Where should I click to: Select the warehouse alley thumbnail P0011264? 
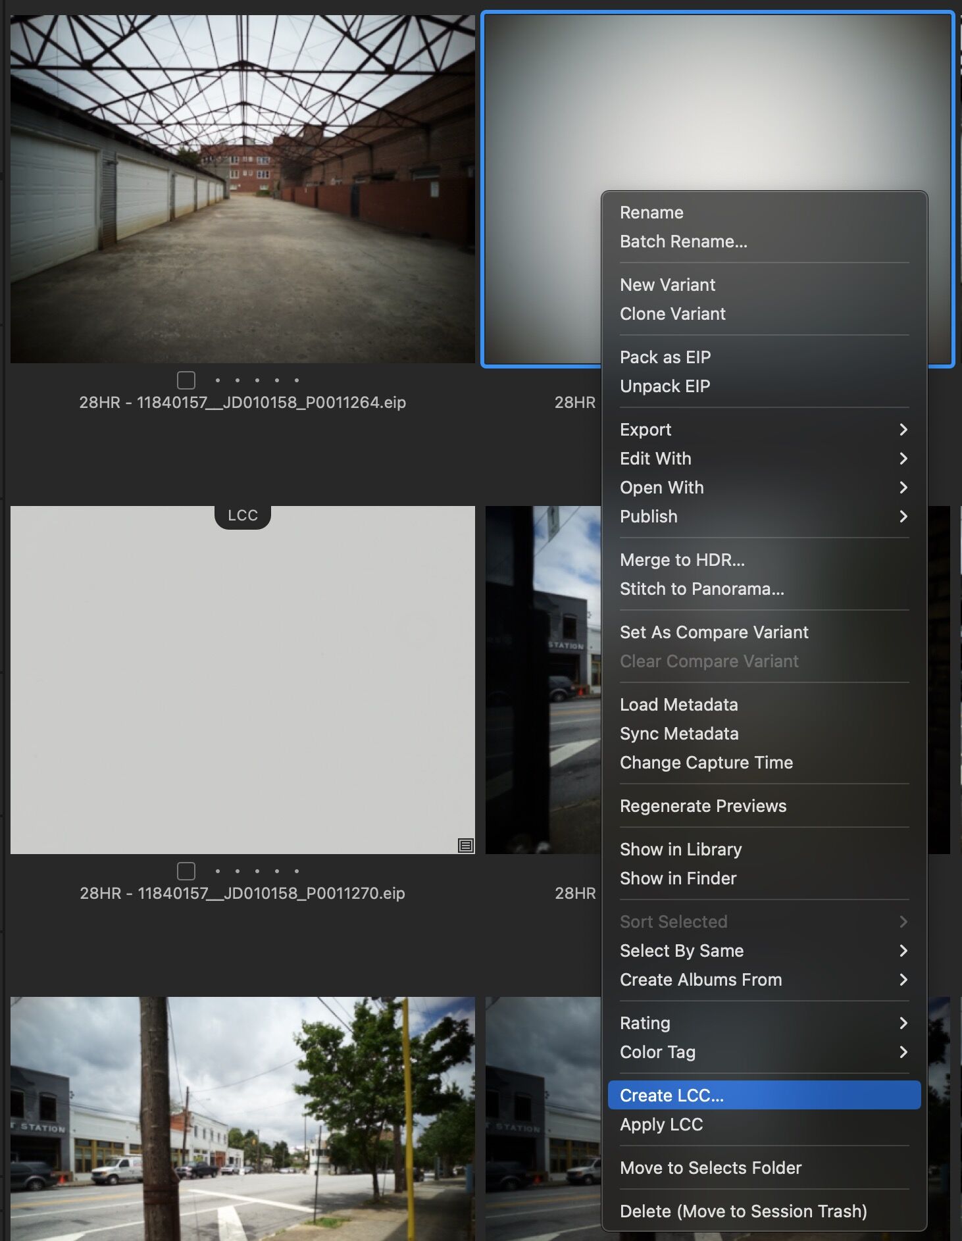[x=243, y=190]
